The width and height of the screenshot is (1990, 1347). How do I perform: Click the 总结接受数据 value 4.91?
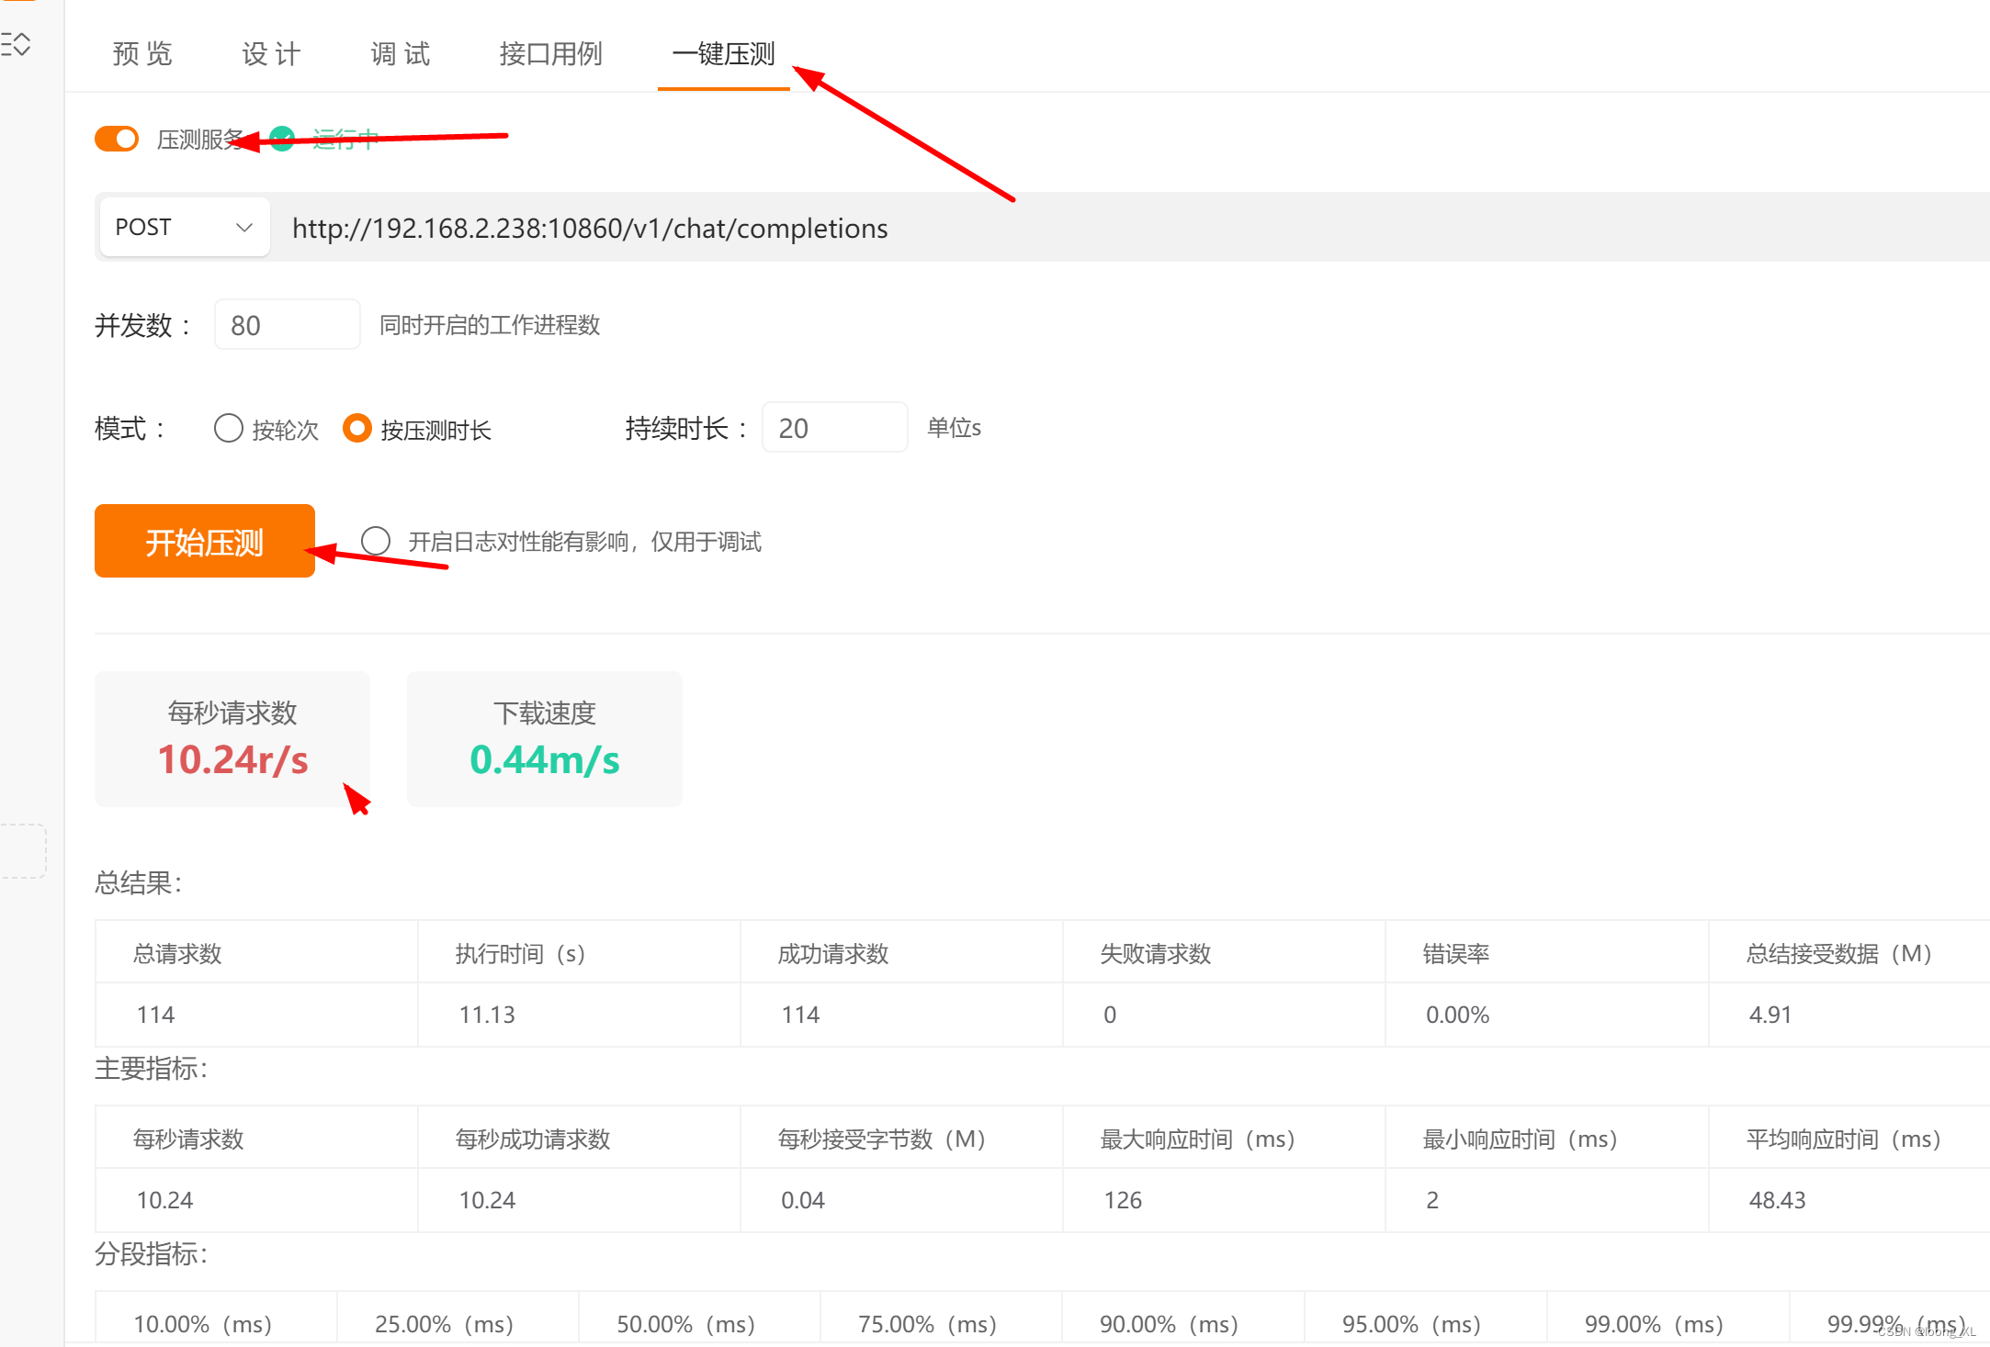1770,1015
